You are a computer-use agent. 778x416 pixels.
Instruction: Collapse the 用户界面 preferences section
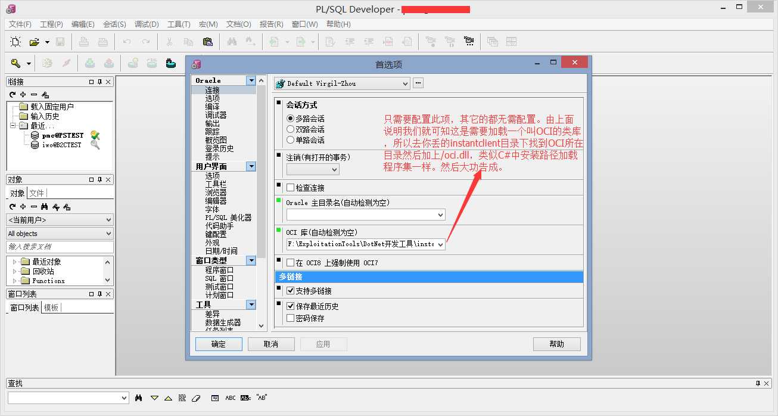click(x=251, y=166)
